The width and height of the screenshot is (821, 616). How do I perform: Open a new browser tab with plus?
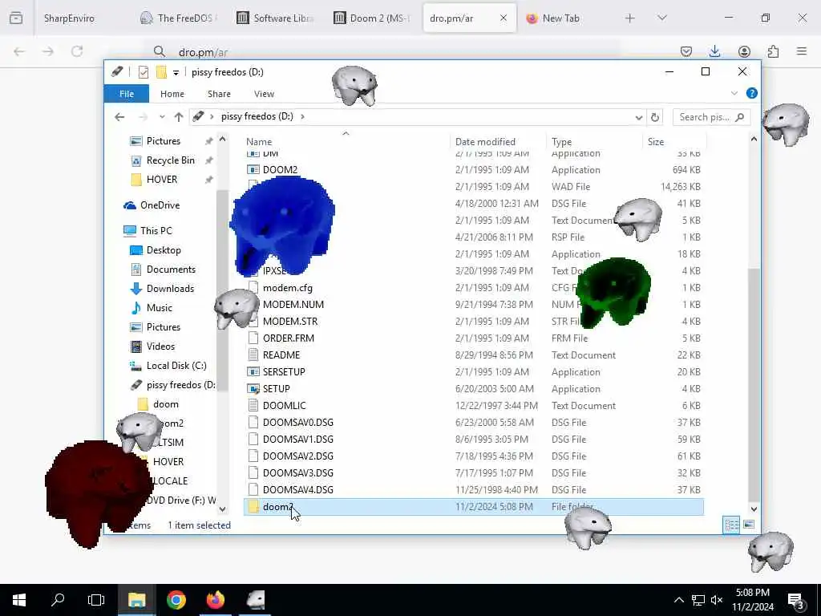630,18
